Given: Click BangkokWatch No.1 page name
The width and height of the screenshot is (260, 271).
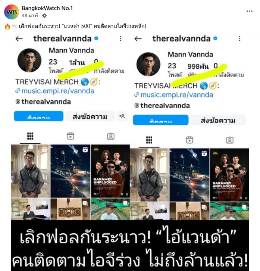Looking at the screenshot, I should tap(47, 8).
